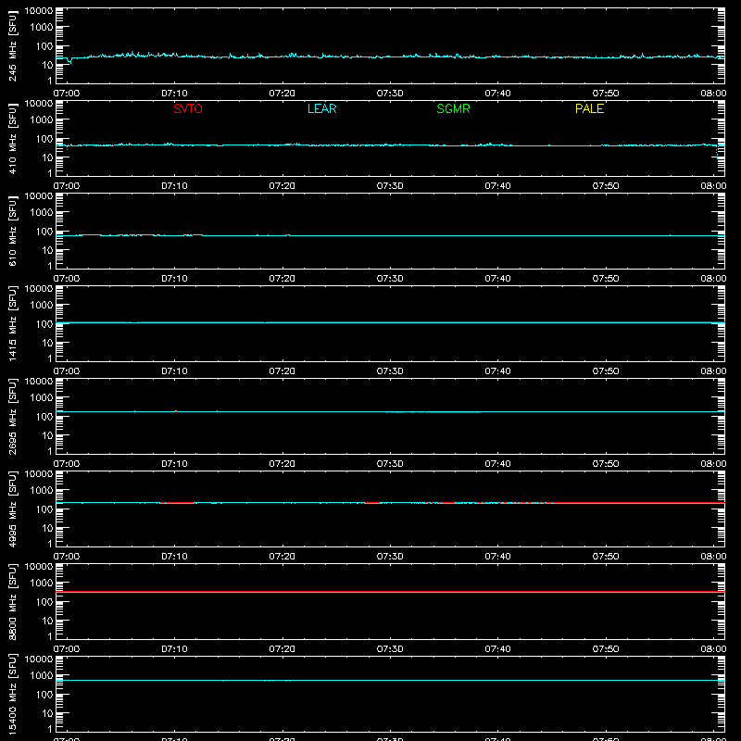Select the 15400 MHz [SFU] axis title
The image size is (741, 741).
point(12,694)
